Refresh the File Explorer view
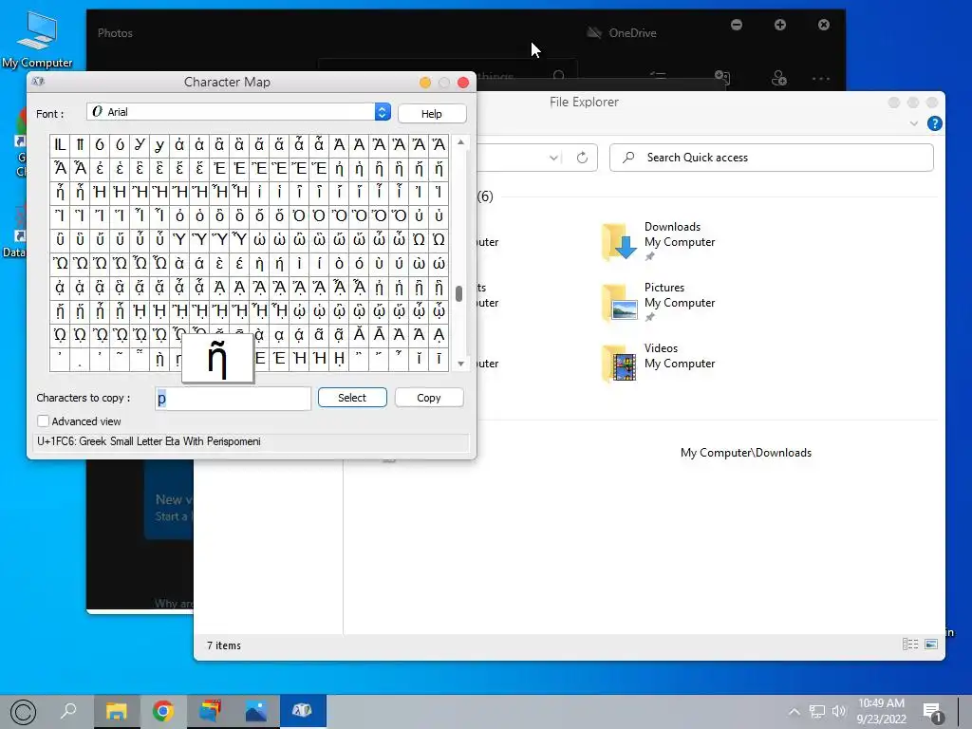Screen dimensions: 972x729 (x=582, y=158)
